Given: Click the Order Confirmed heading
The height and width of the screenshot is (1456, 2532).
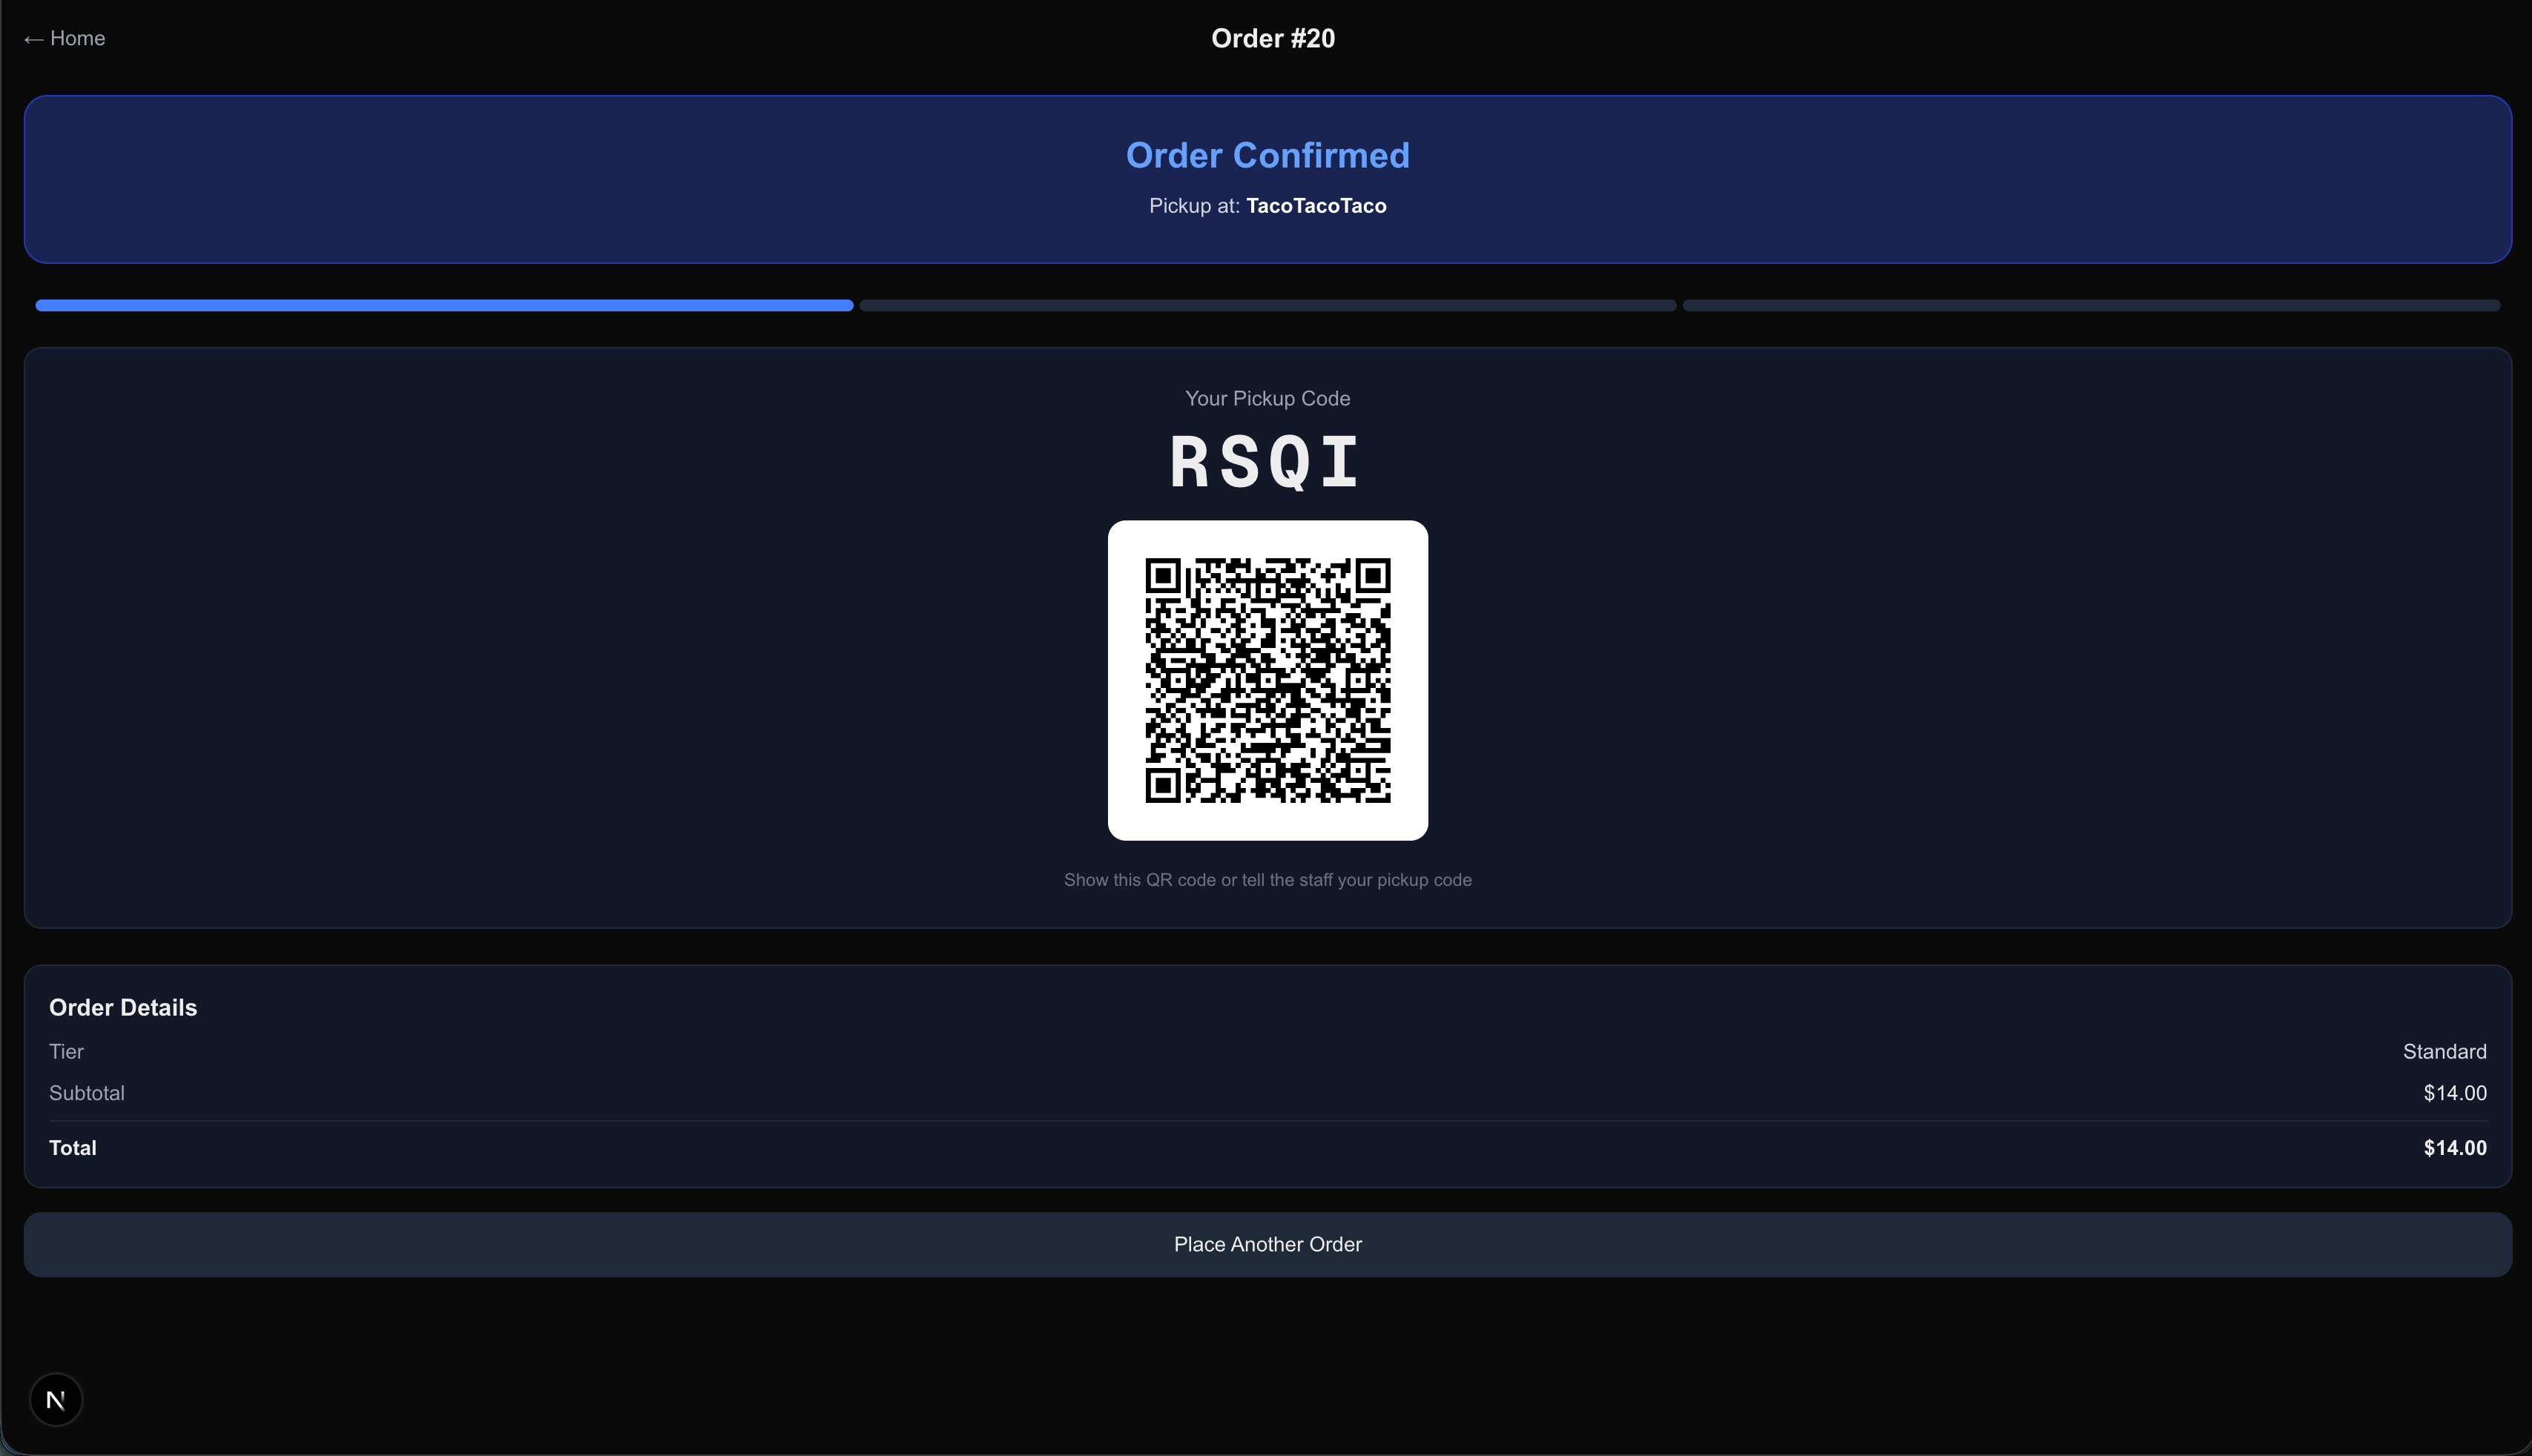Looking at the screenshot, I should [1267, 155].
